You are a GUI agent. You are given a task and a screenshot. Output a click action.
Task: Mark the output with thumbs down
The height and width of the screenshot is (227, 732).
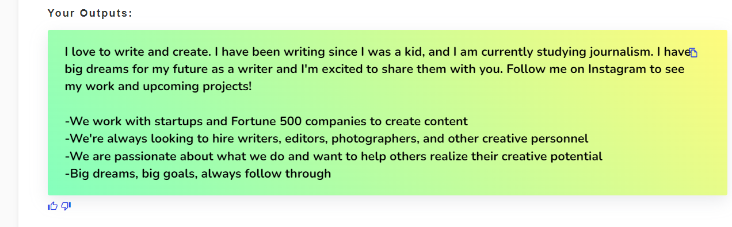[66, 206]
